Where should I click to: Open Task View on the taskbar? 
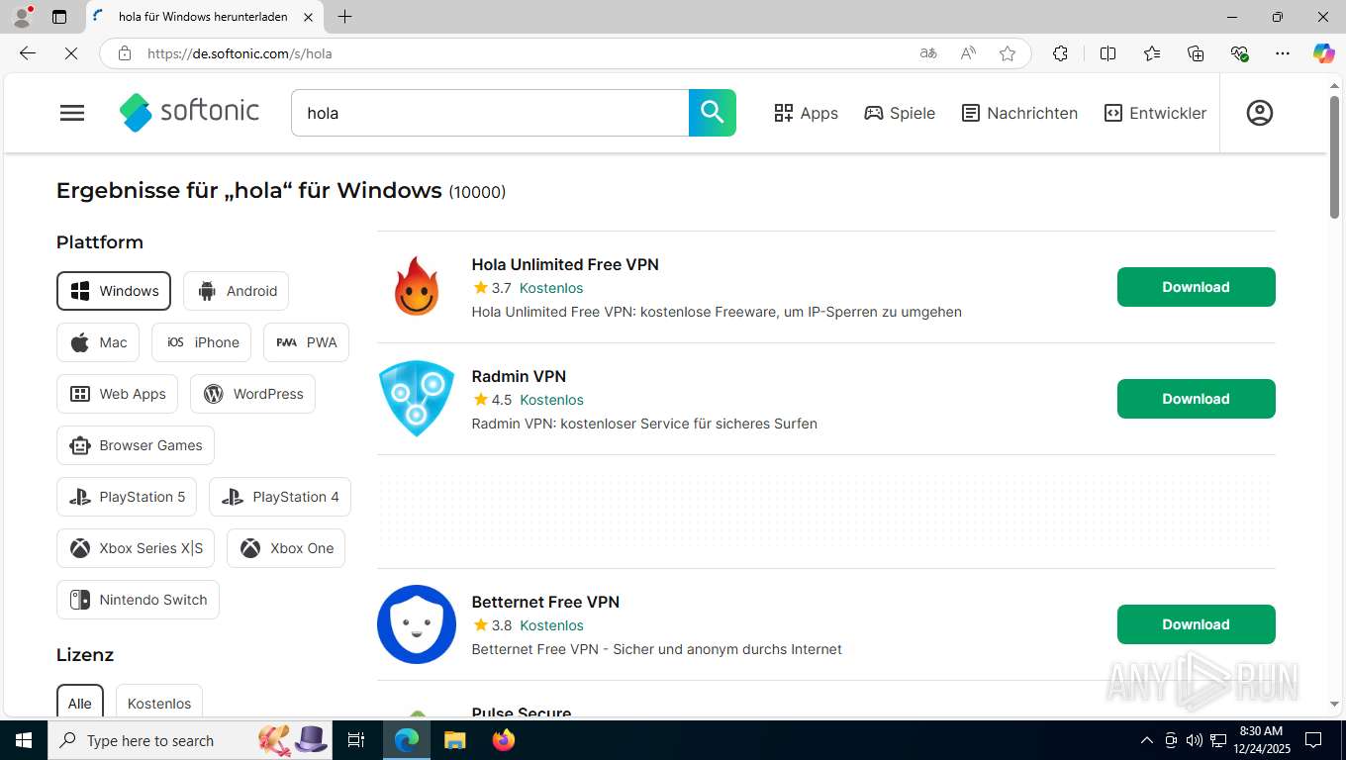point(356,740)
